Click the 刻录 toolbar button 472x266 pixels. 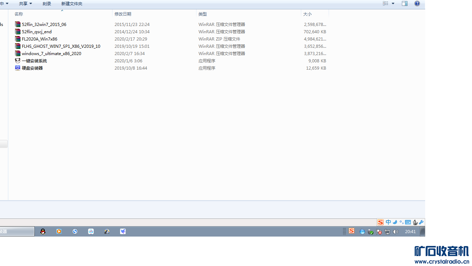click(x=47, y=3)
